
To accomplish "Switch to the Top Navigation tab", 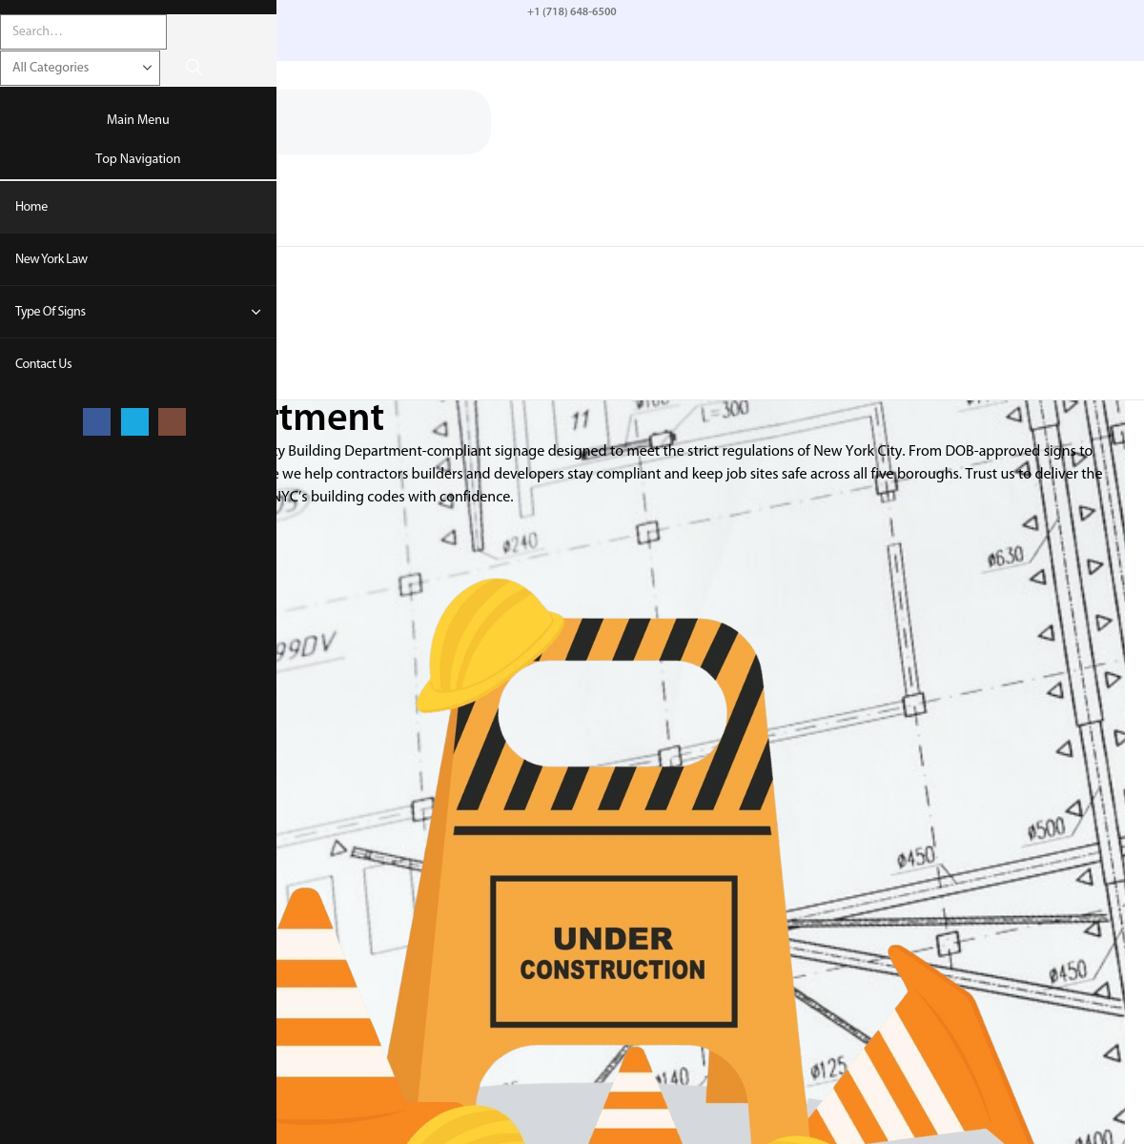I will [138, 158].
